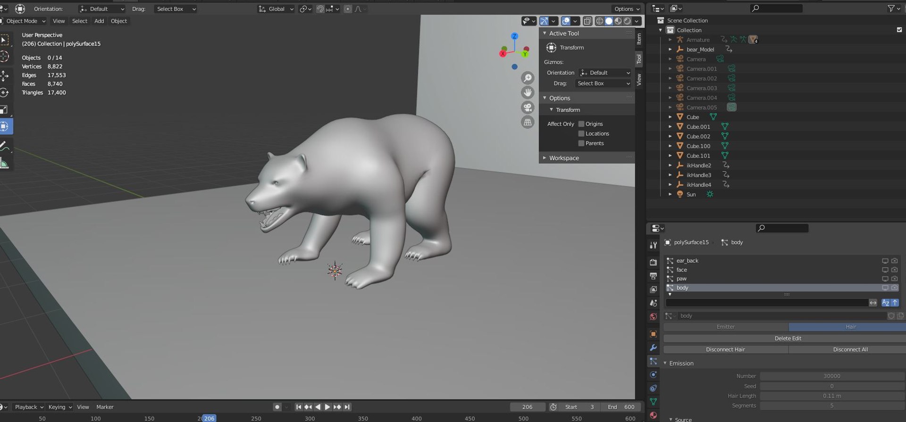
Task: Select the Cursor tool in the left toolbar
Action: (4, 57)
